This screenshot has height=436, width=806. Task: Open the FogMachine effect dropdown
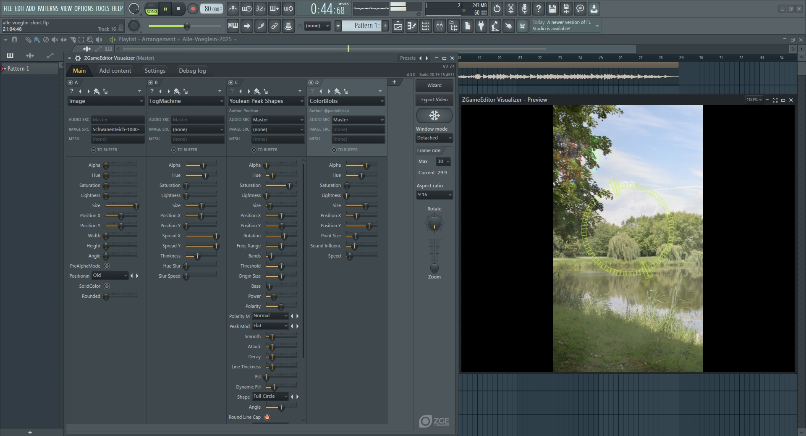(186, 101)
